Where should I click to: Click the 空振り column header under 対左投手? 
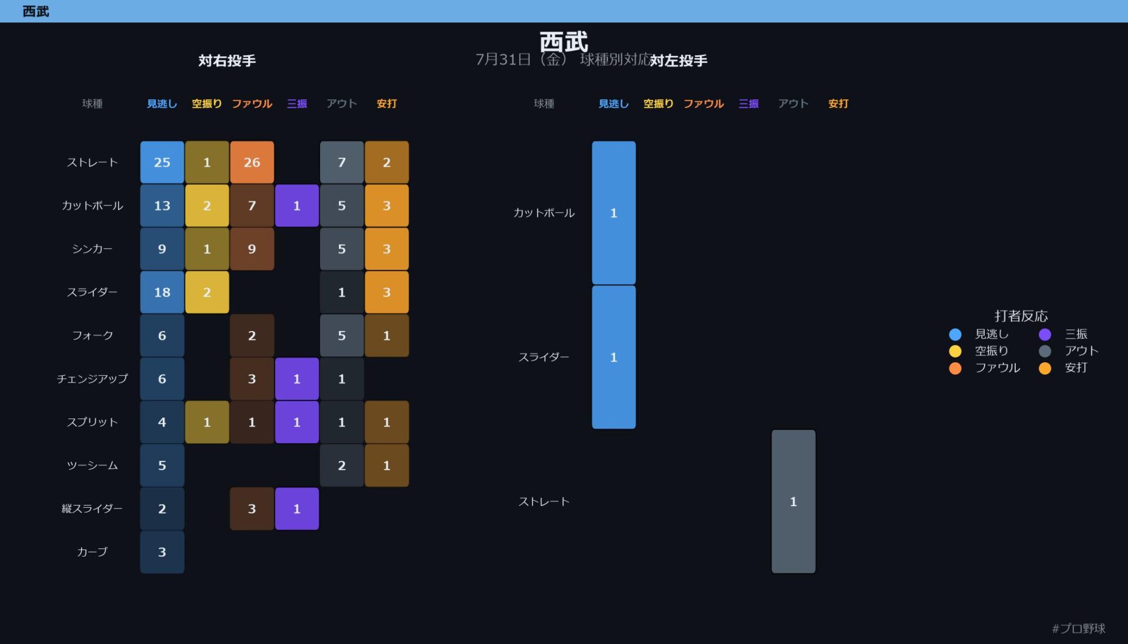659,104
